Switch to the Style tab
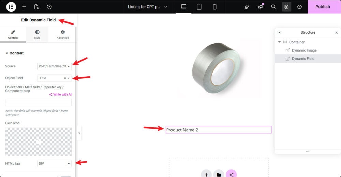This screenshot has height=177, width=341. point(37,34)
